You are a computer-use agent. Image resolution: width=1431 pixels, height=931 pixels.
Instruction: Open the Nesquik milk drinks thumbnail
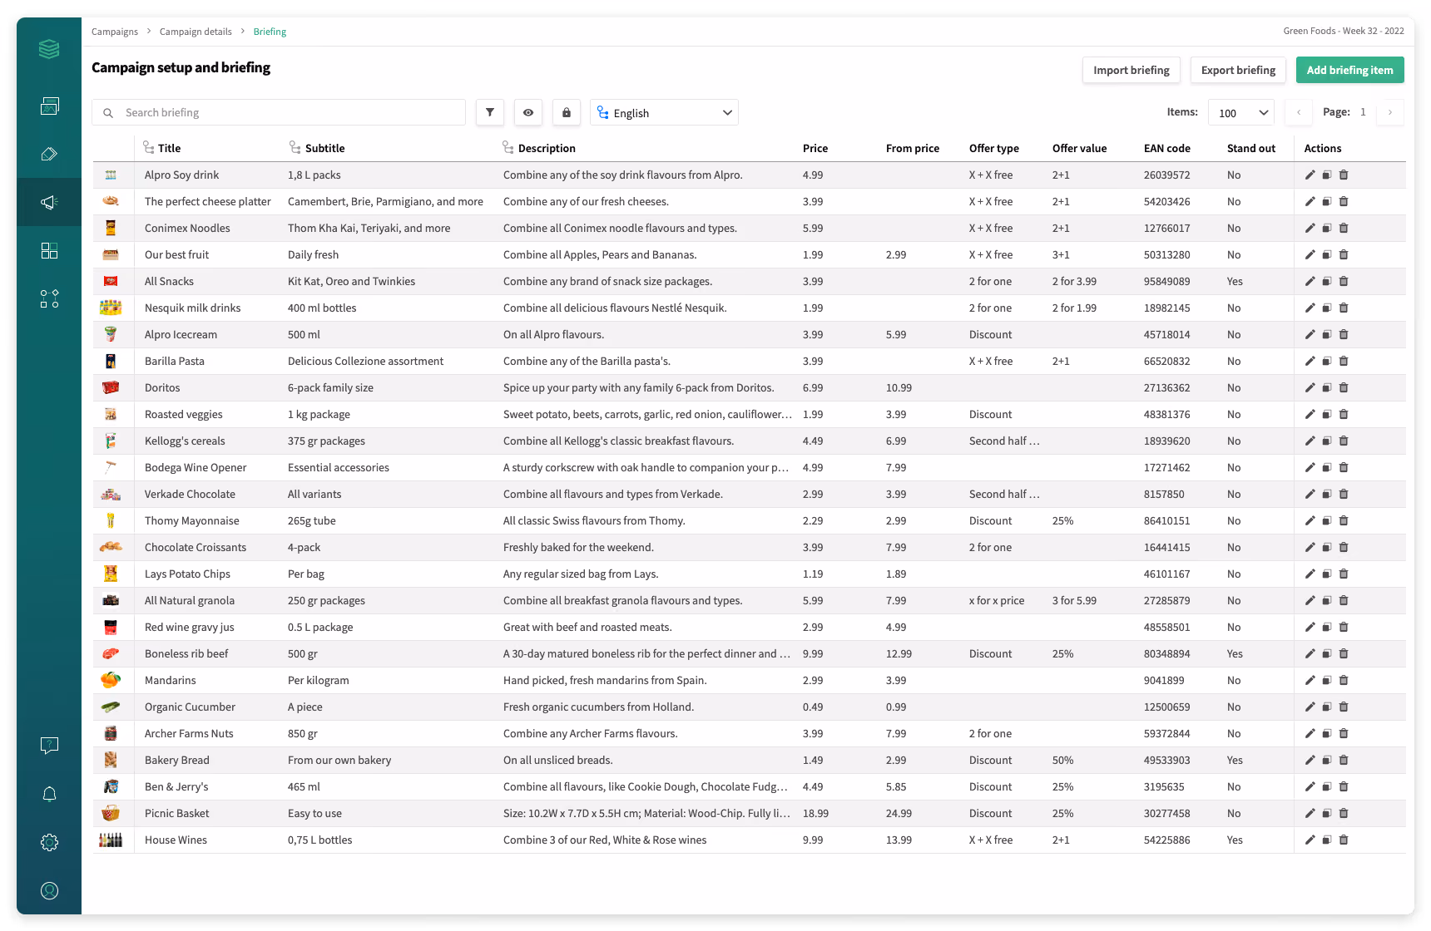coord(111,308)
